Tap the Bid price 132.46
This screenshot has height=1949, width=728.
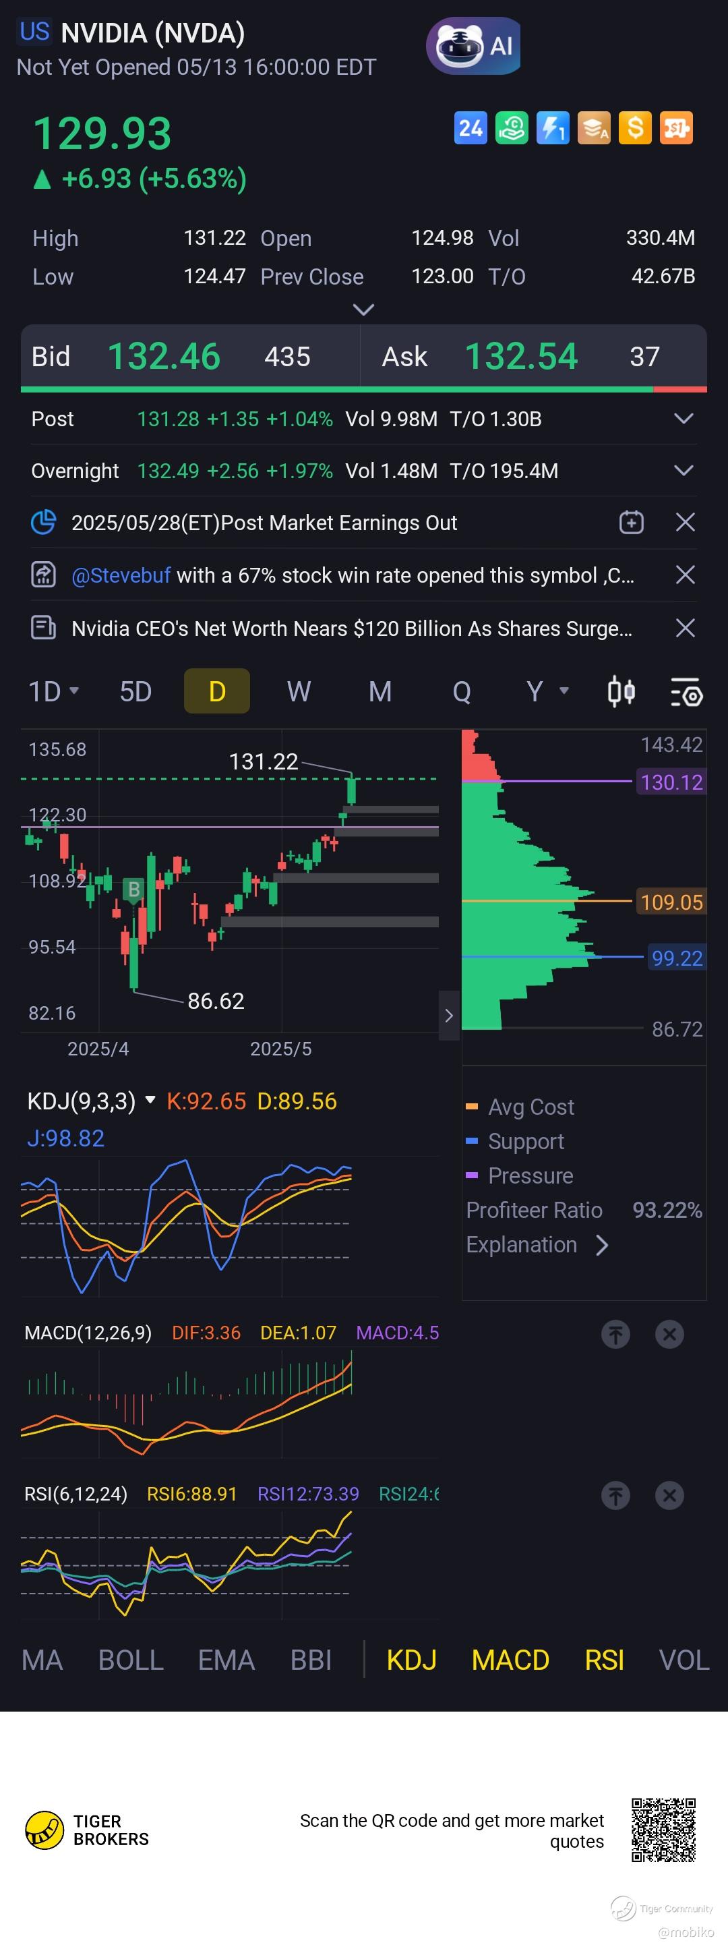pos(164,356)
